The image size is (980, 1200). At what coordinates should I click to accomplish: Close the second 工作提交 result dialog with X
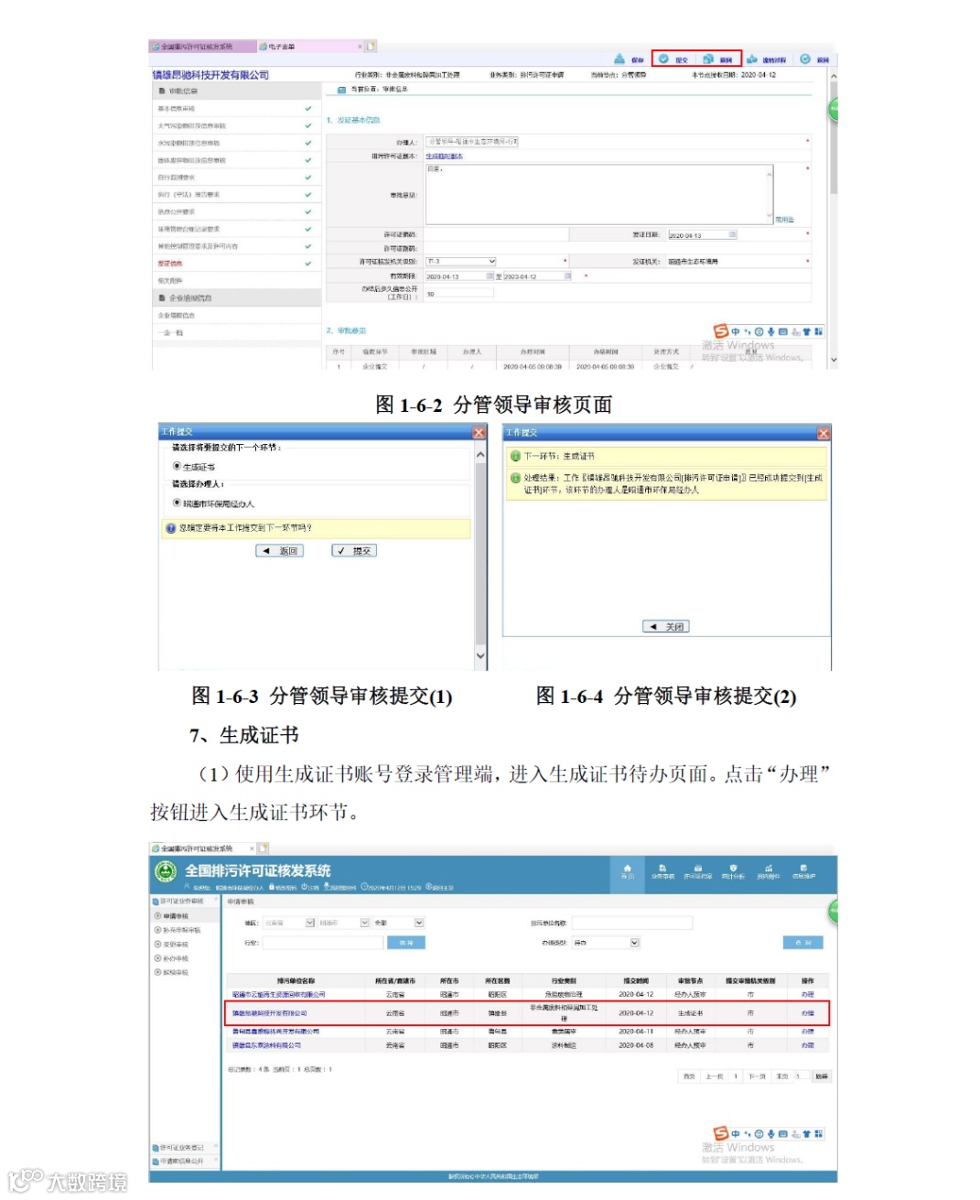pos(823,433)
